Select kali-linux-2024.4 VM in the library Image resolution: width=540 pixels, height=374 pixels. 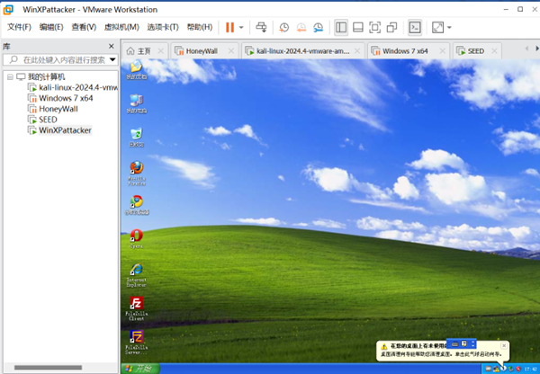[x=78, y=87]
